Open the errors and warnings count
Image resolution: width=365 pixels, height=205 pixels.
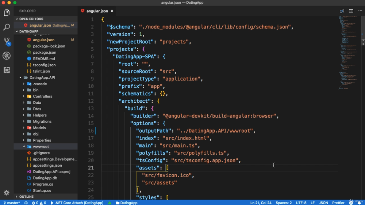tap(39, 203)
